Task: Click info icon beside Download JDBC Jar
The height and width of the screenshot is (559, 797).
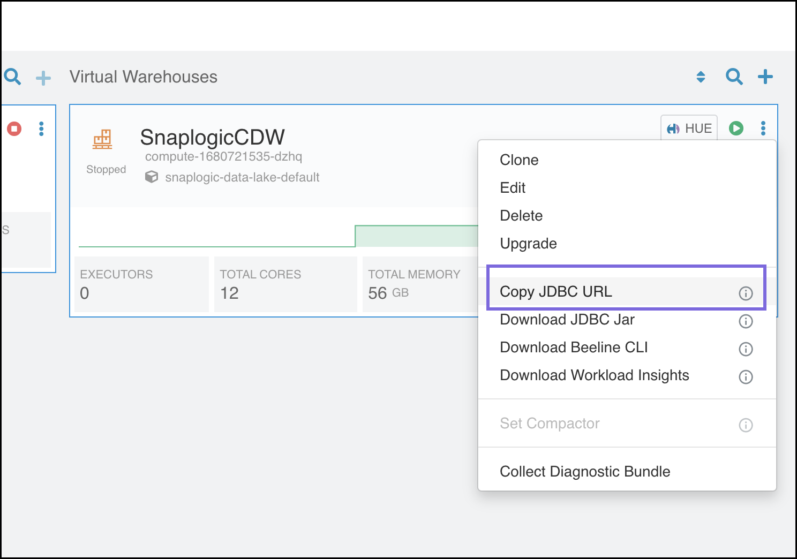Action: pyautogui.click(x=746, y=321)
